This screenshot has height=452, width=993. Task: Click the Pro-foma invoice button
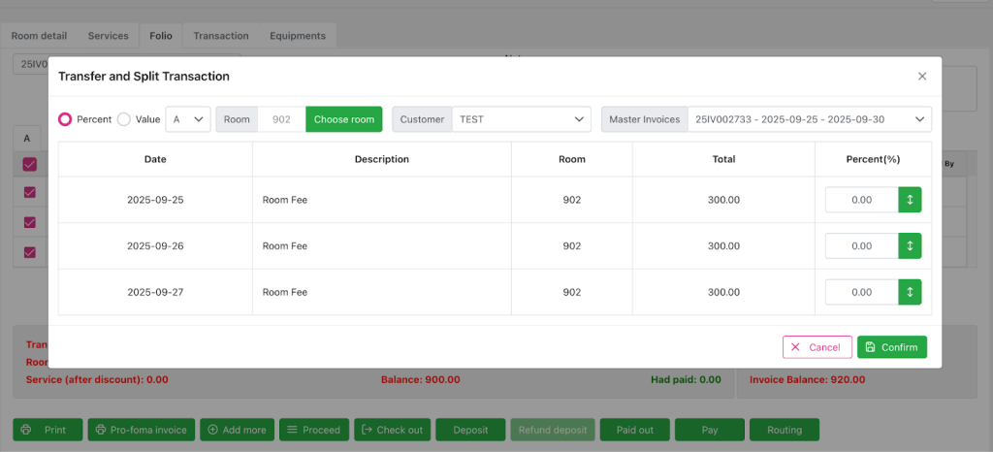(141, 430)
